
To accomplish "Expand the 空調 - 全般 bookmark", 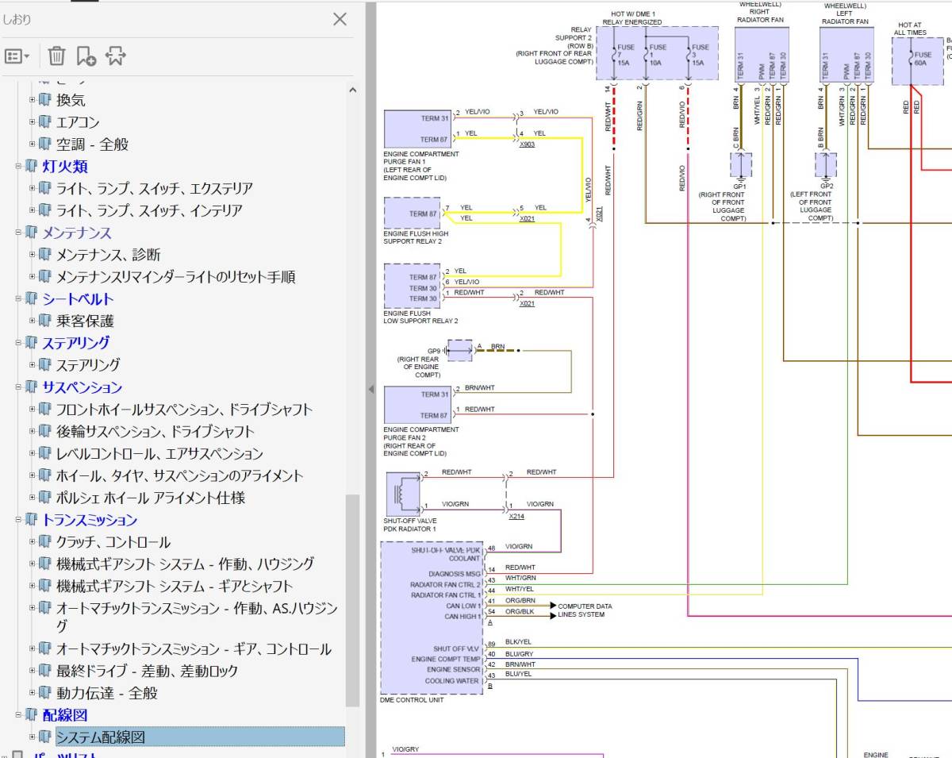I will (33, 144).
